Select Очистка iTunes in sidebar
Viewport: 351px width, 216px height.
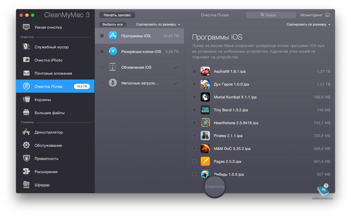55,86
